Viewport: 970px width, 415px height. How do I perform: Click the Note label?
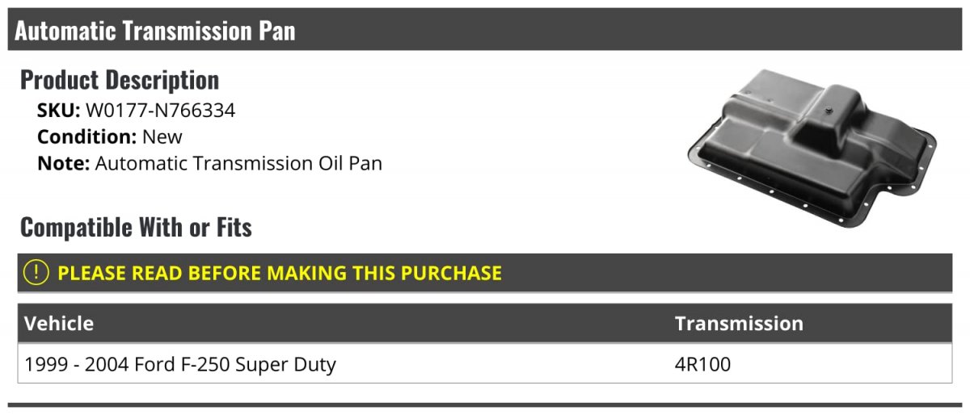(x=63, y=163)
